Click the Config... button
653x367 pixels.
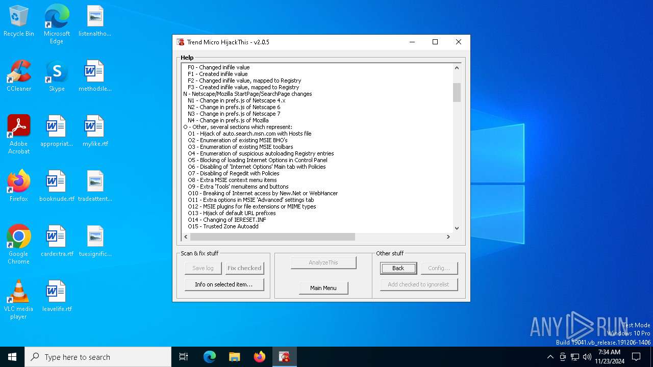coord(439,268)
